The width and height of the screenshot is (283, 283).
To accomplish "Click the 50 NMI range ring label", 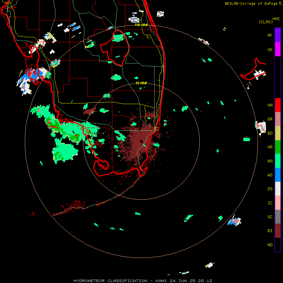I will pyautogui.click(x=141, y=83).
